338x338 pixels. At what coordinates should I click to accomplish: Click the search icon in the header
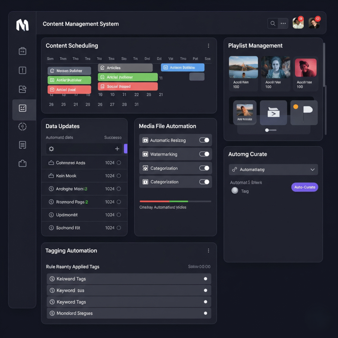(273, 23)
